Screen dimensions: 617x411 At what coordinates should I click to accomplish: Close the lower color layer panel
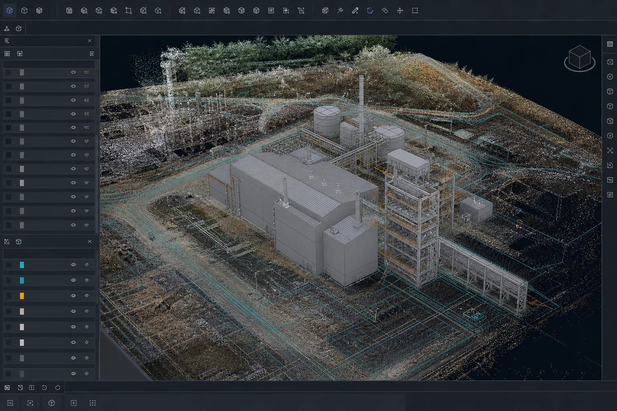click(90, 242)
